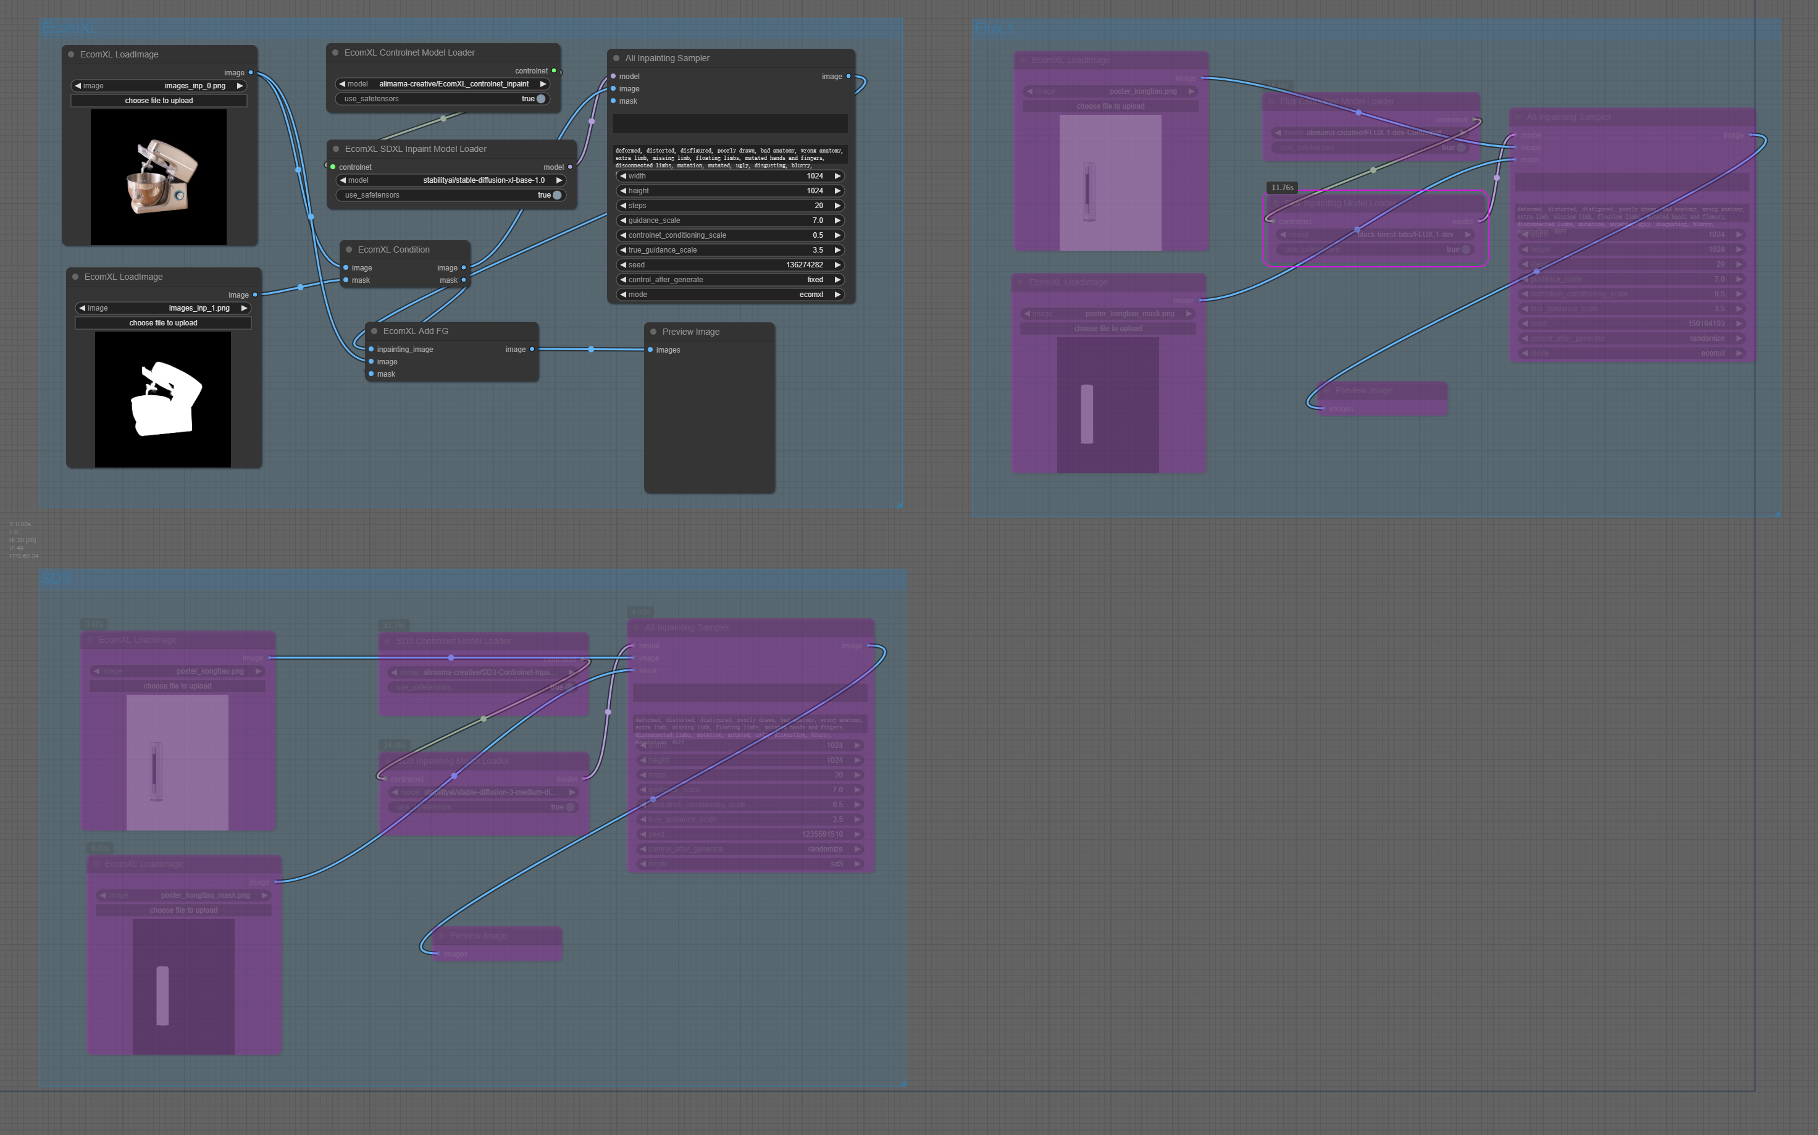The height and width of the screenshot is (1135, 1818).
Task: Click the collapse dot on the EcomXL Add FG node
Action: click(x=375, y=331)
